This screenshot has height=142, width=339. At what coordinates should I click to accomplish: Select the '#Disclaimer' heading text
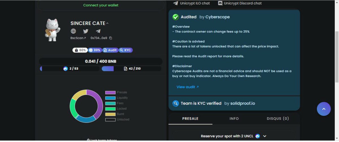pyautogui.click(x=182, y=66)
